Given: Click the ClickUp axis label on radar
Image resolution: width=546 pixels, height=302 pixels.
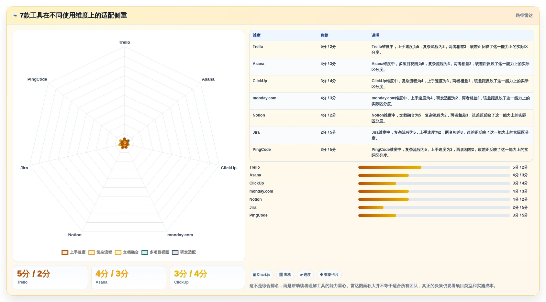Looking at the screenshot, I should pos(228,168).
